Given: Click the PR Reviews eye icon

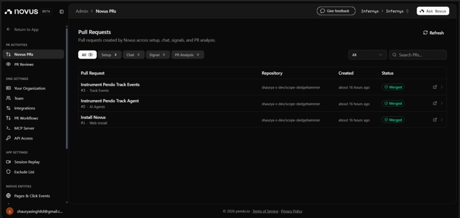Looking at the screenshot, I should point(9,64).
